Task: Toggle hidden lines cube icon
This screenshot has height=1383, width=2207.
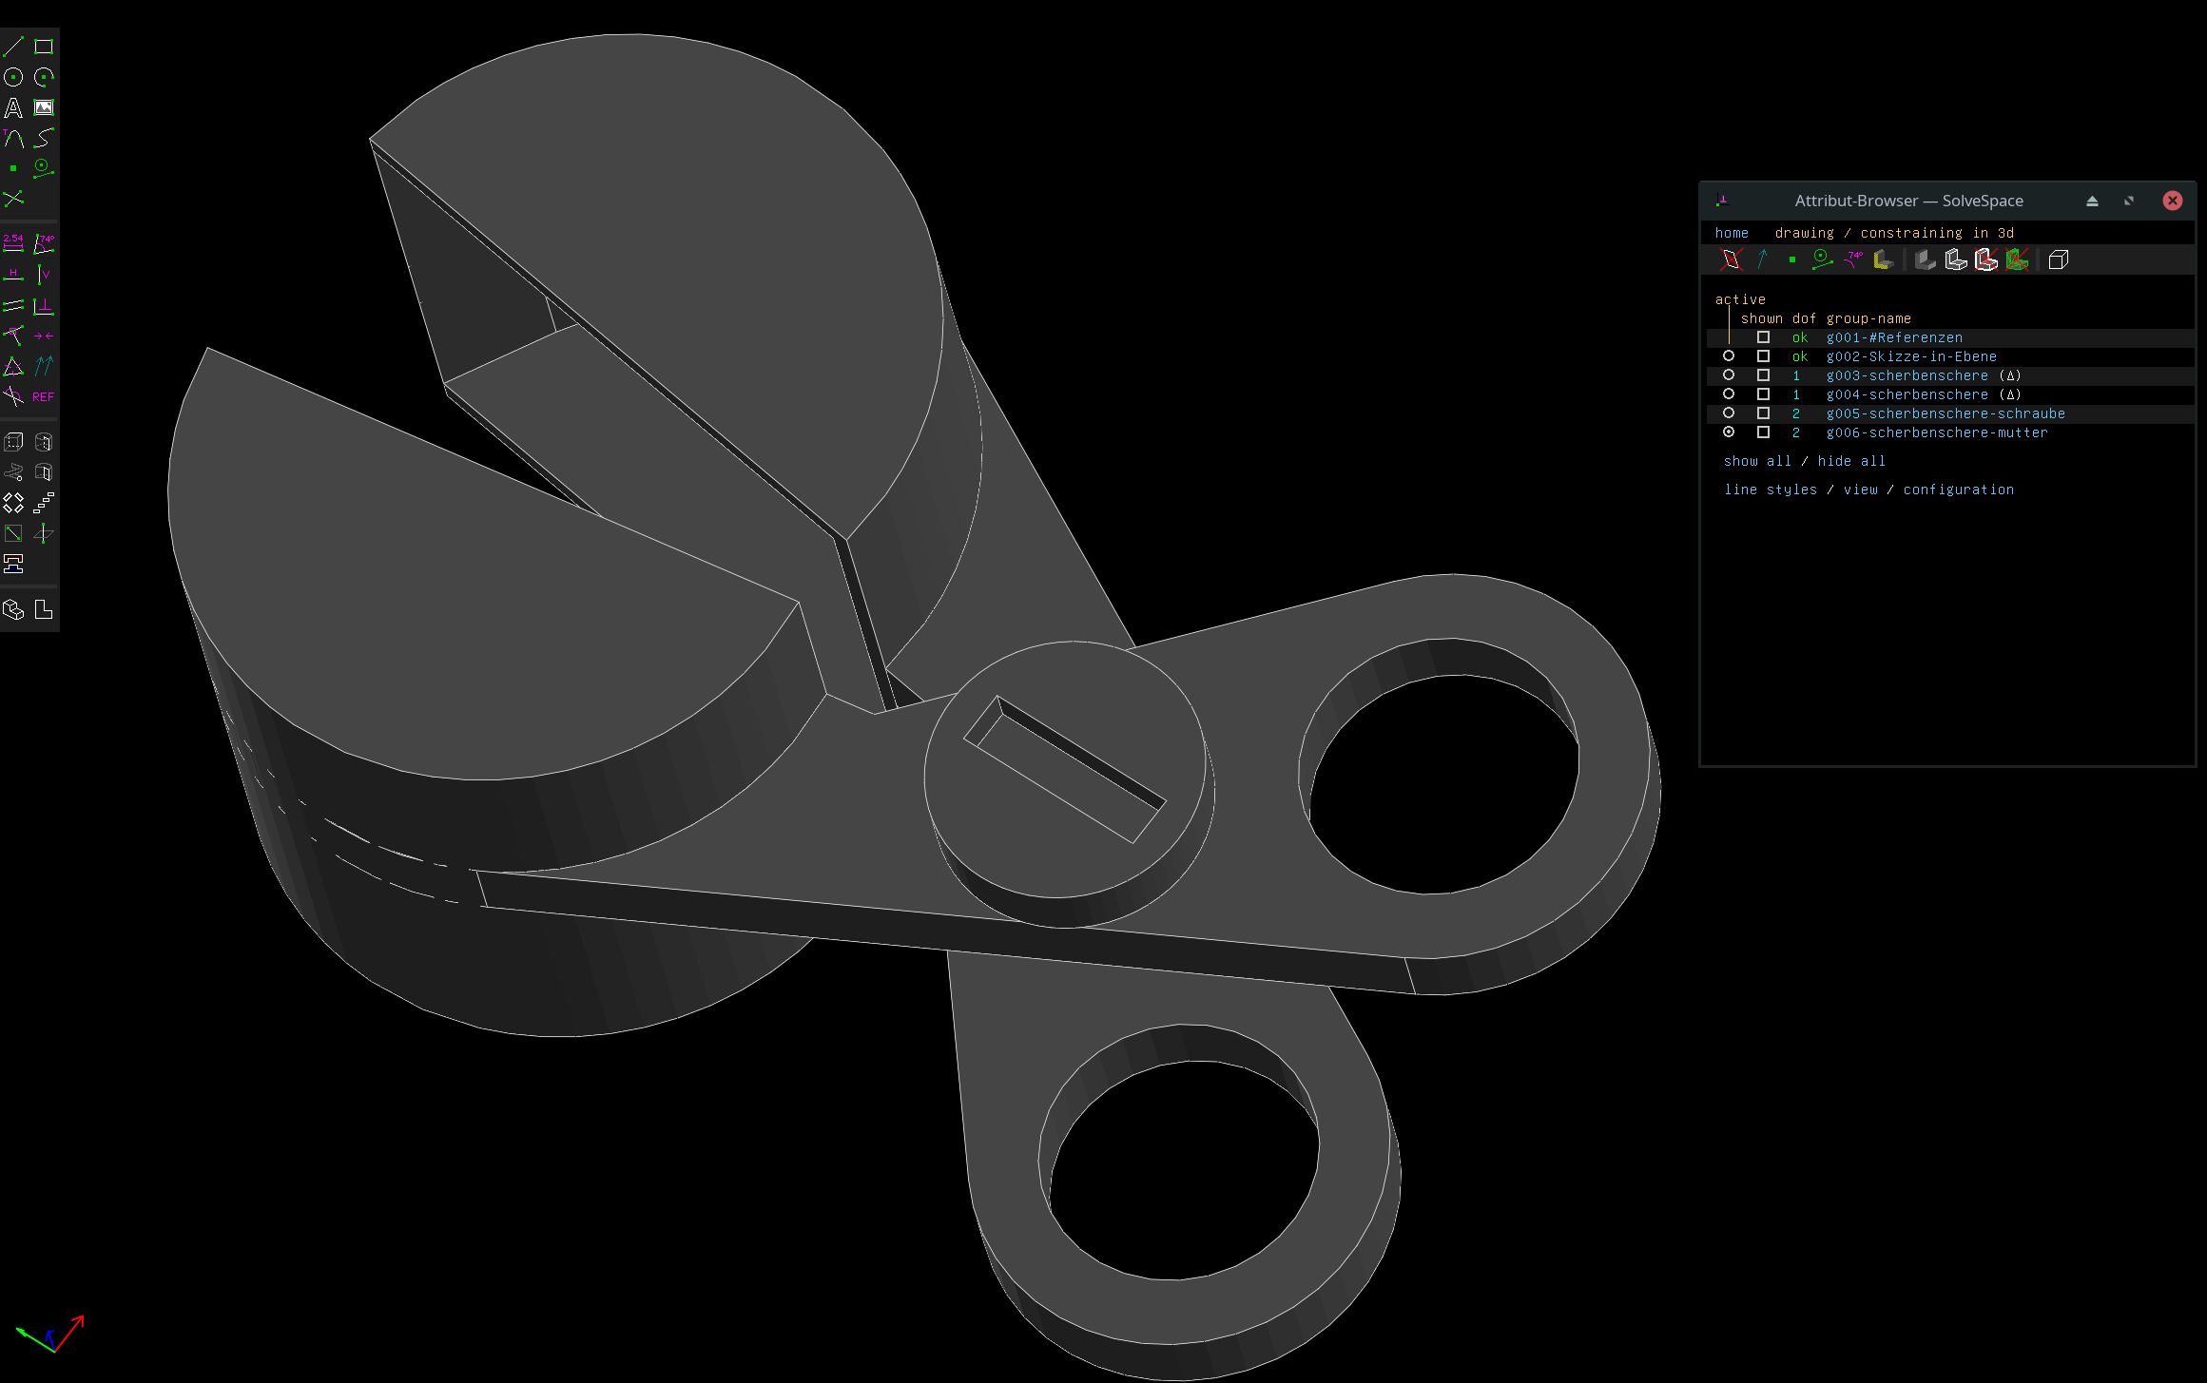Action: click(x=2059, y=259)
